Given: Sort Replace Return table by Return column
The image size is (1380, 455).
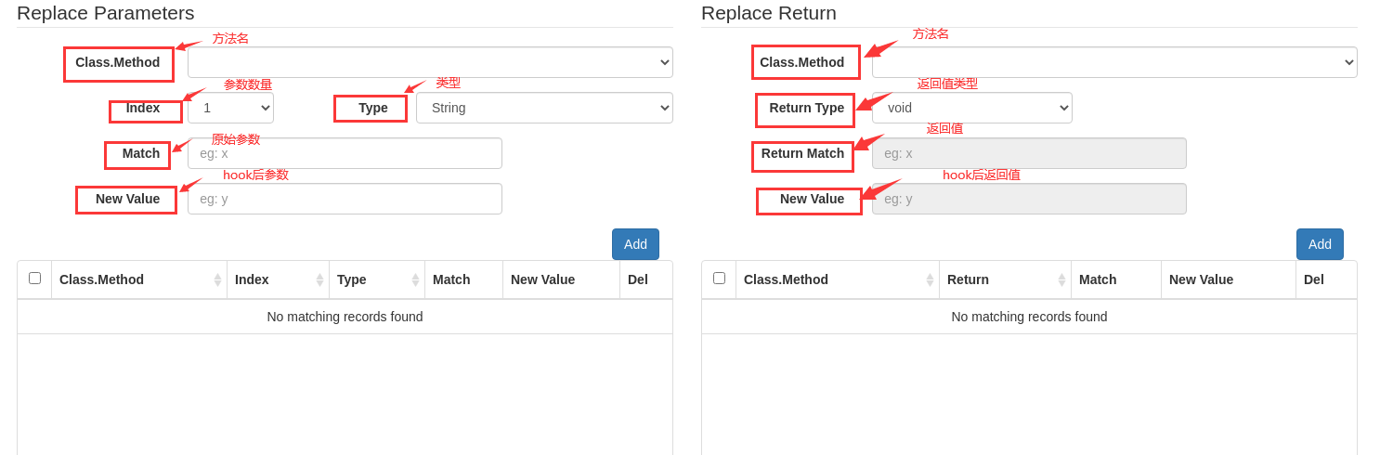Looking at the screenshot, I should 1004,279.
